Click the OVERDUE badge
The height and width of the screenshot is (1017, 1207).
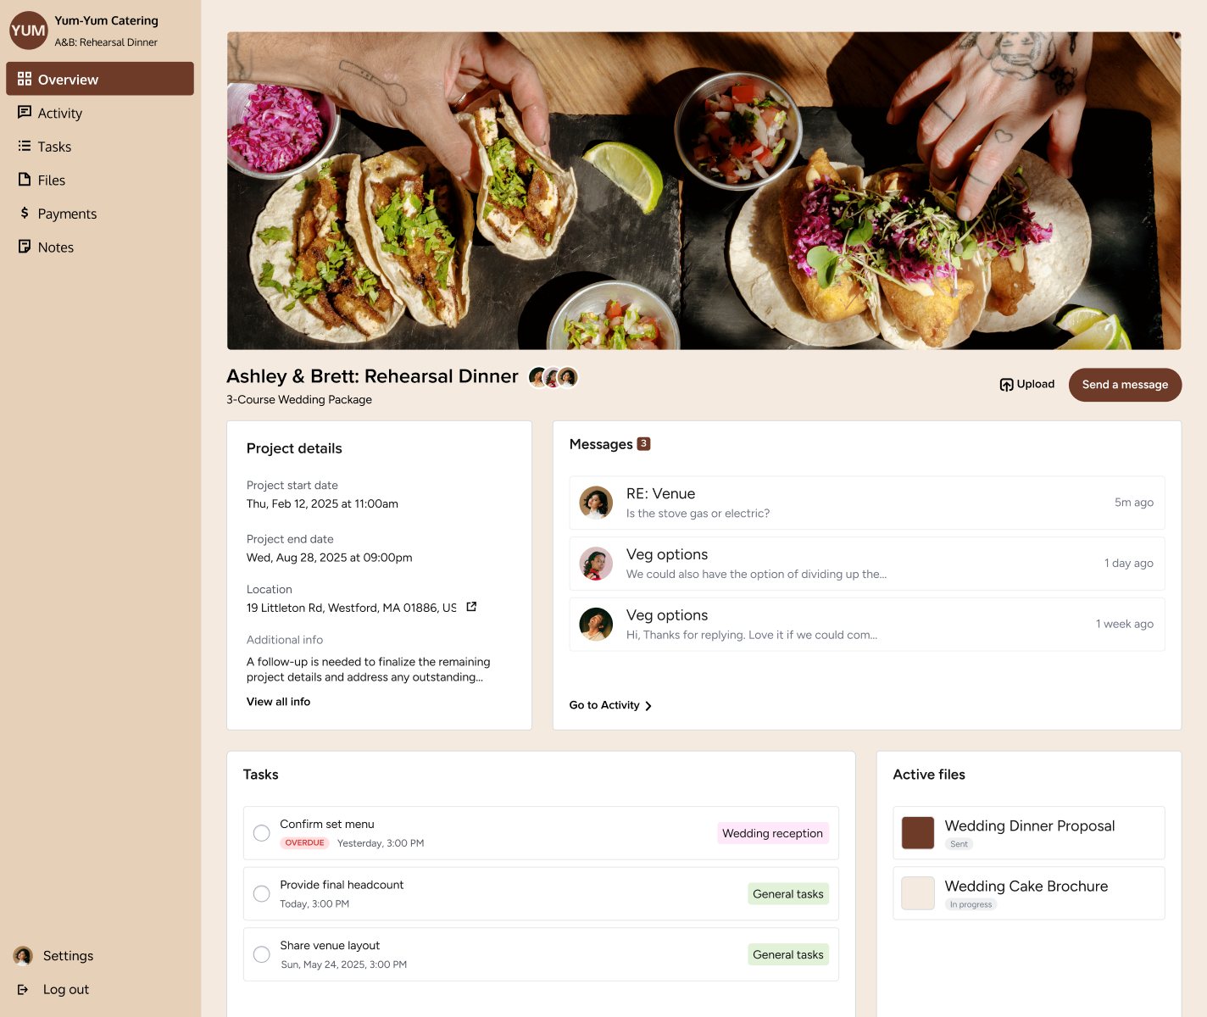(x=304, y=843)
